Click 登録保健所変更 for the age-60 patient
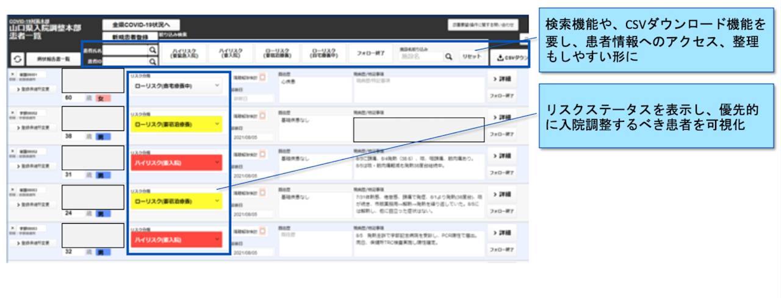781x298 pixels. coord(33,89)
